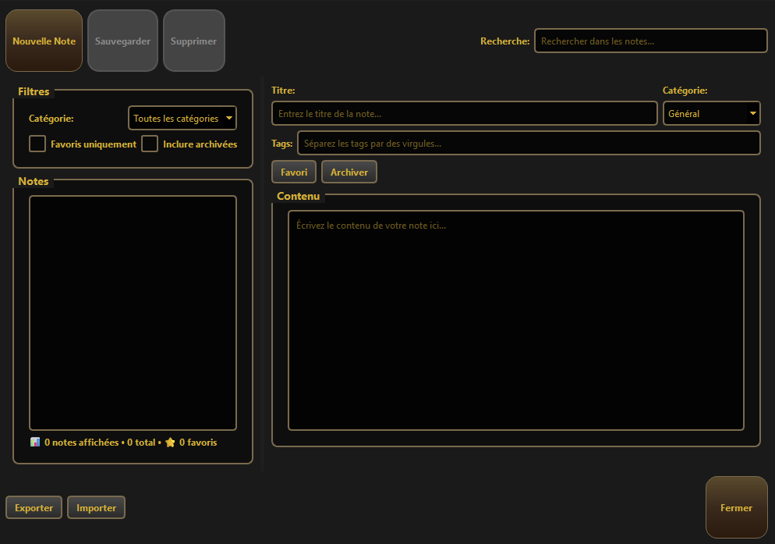Import notes via the Importer button
Image resolution: width=775 pixels, height=544 pixels.
96,507
